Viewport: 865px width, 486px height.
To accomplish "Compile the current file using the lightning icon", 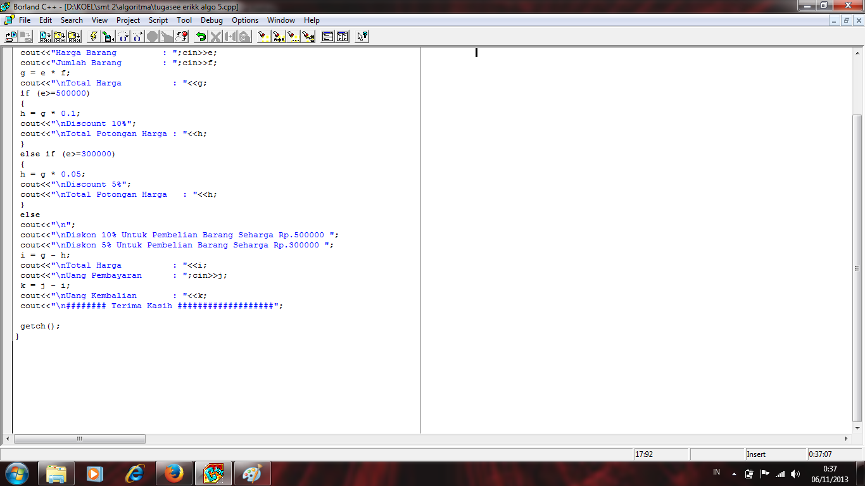I will point(93,36).
